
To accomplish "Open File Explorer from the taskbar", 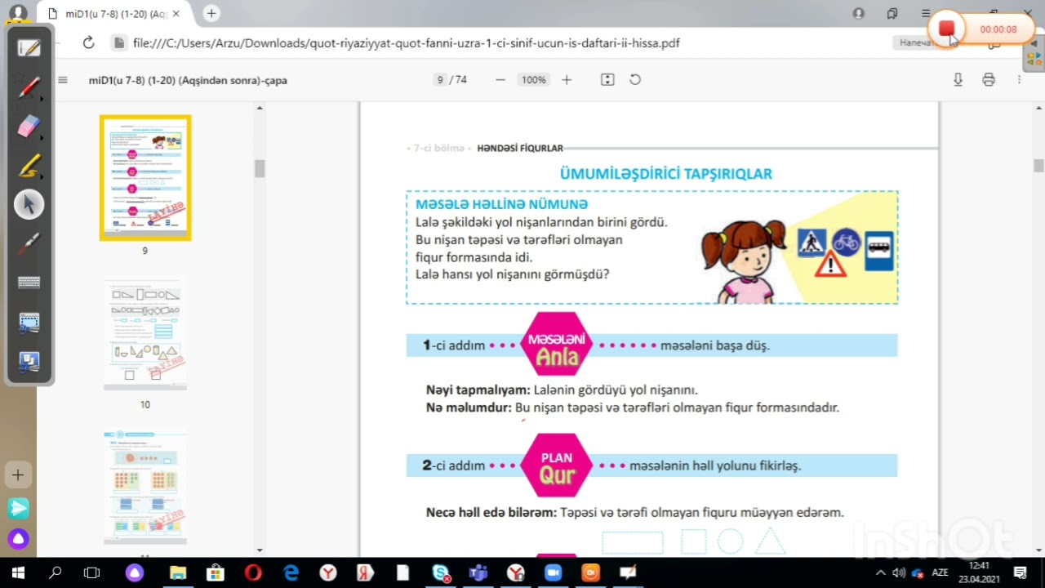I will tap(178, 572).
